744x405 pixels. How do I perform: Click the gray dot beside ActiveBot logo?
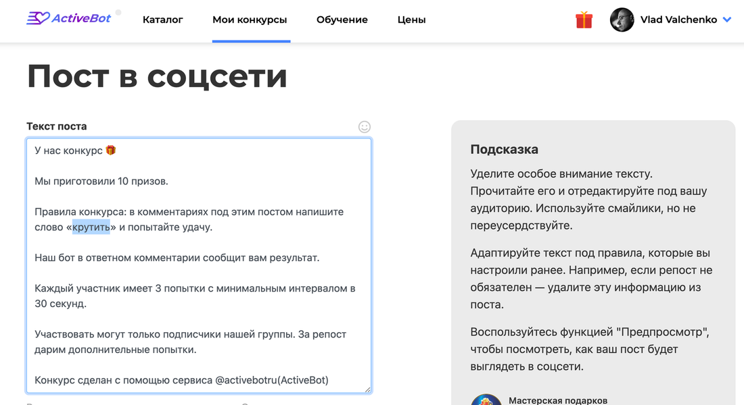click(118, 12)
